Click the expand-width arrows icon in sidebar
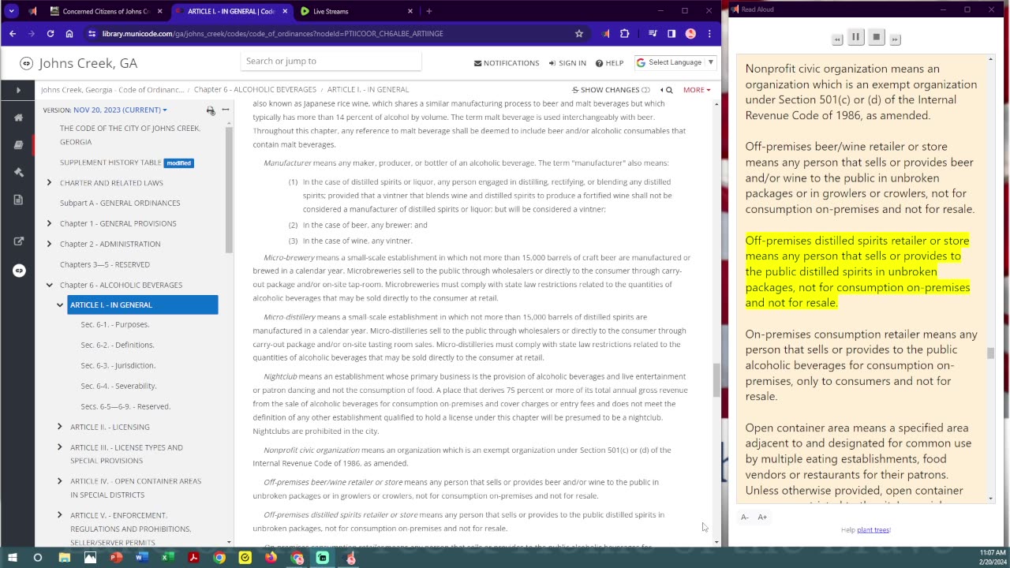The height and width of the screenshot is (568, 1010). coord(226,110)
